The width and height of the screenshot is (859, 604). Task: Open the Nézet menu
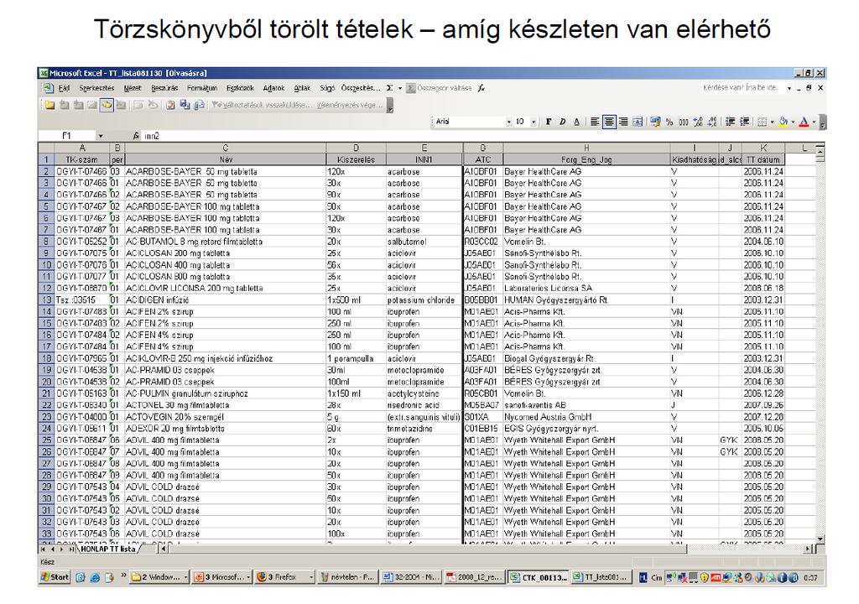pyautogui.click(x=132, y=88)
